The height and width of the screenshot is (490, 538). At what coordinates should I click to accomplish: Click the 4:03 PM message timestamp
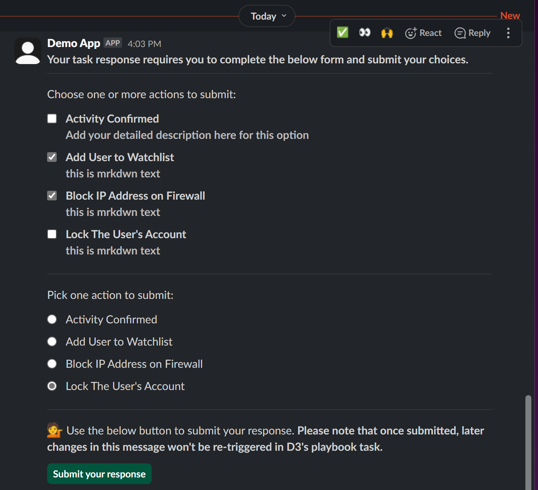(x=144, y=44)
